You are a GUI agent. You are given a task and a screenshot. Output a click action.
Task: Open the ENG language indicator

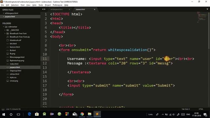coord(188,114)
